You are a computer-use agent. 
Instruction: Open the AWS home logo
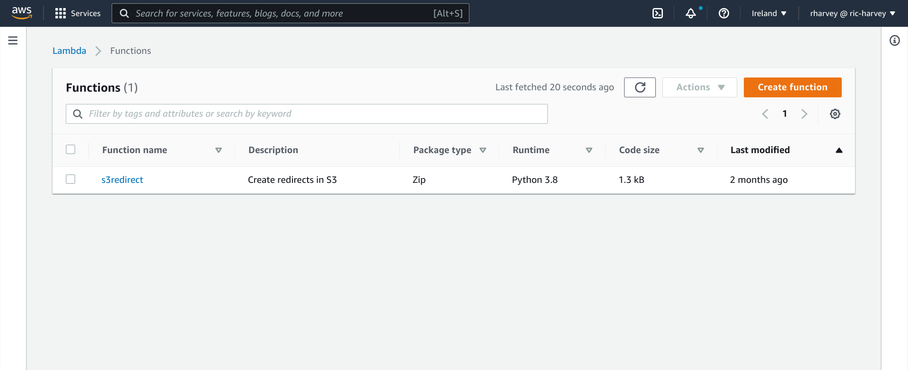22,13
